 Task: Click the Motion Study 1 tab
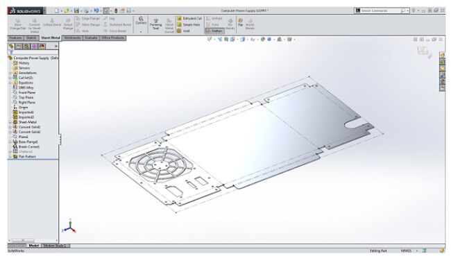pyautogui.click(x=56, y=246)
